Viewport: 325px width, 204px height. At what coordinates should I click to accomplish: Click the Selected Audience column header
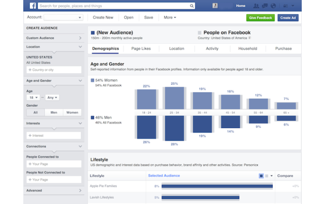164,176
